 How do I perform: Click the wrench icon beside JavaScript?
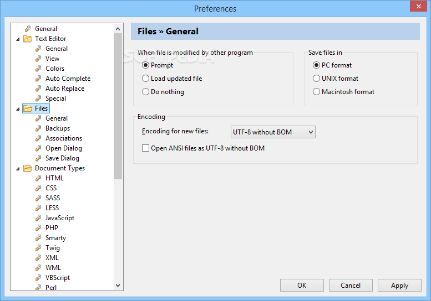point(38,218)
